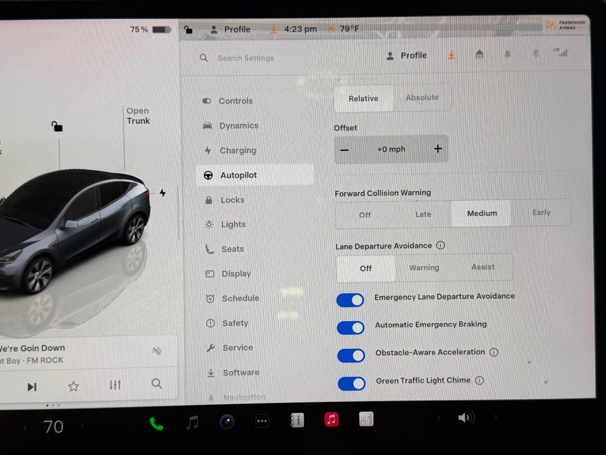Increase the speed offset with plus
606x455 pixels.
(438, 149)
